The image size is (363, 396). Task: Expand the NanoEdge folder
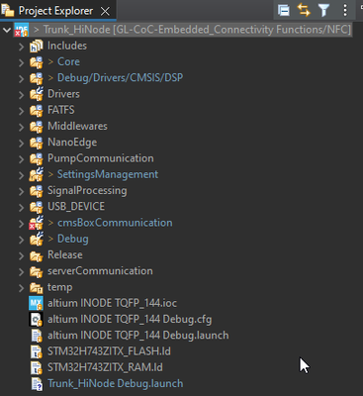(x=22, y=144)
